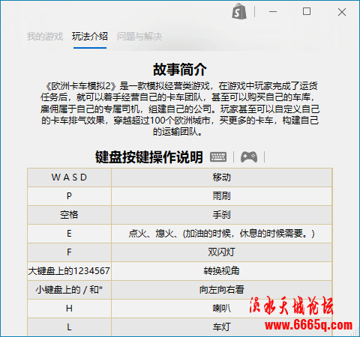The width and height of the screenshot is (360, 337).
Task: Click the P key cell
Action: [69, 196]
